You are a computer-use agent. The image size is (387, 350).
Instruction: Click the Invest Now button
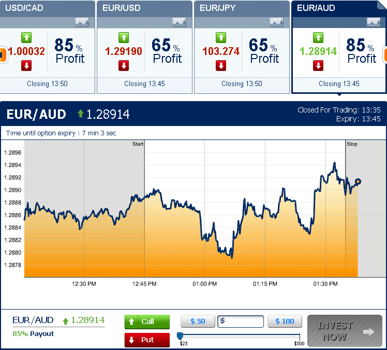[345, 331]
